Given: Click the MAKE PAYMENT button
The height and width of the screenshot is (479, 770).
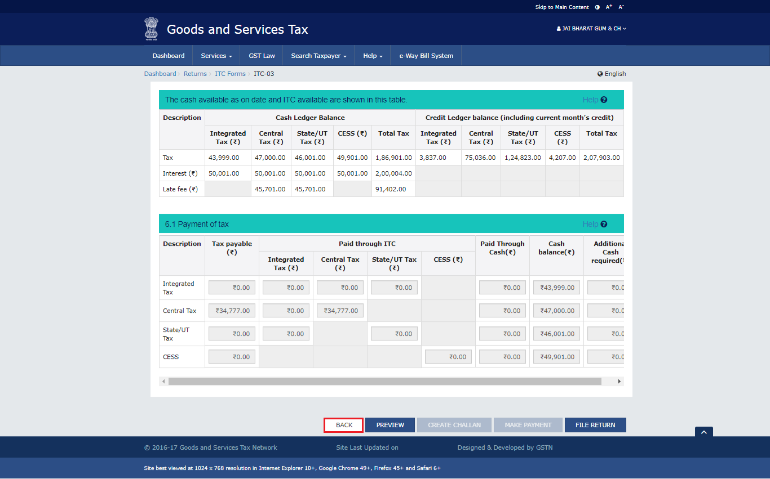Looking at the screenshot, I should 528,425.
